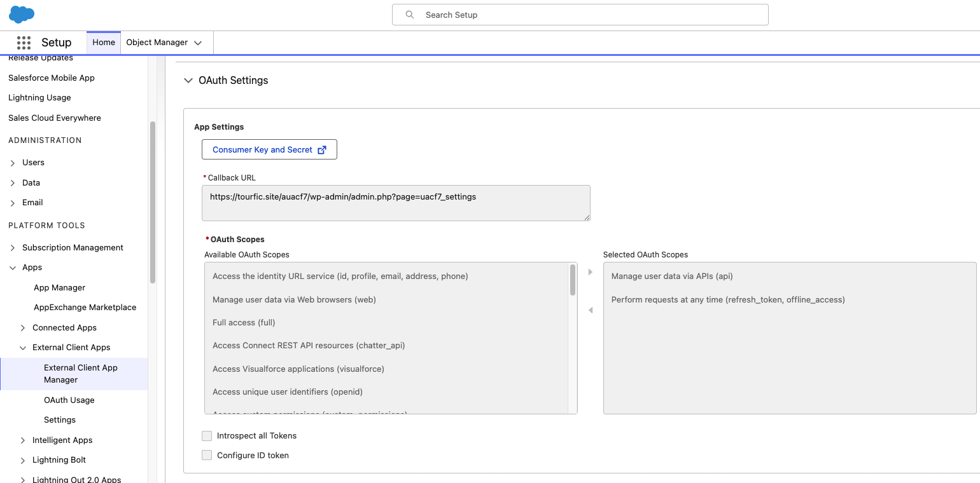Viewport: 980px width, 483px height.
Task: Open the Object Manager dropdown arrow
Action: (198, 43)
